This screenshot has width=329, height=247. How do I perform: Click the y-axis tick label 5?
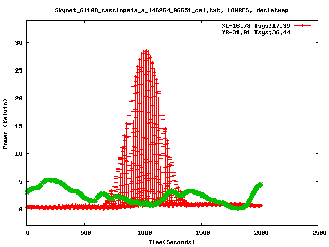coord(21,182)
